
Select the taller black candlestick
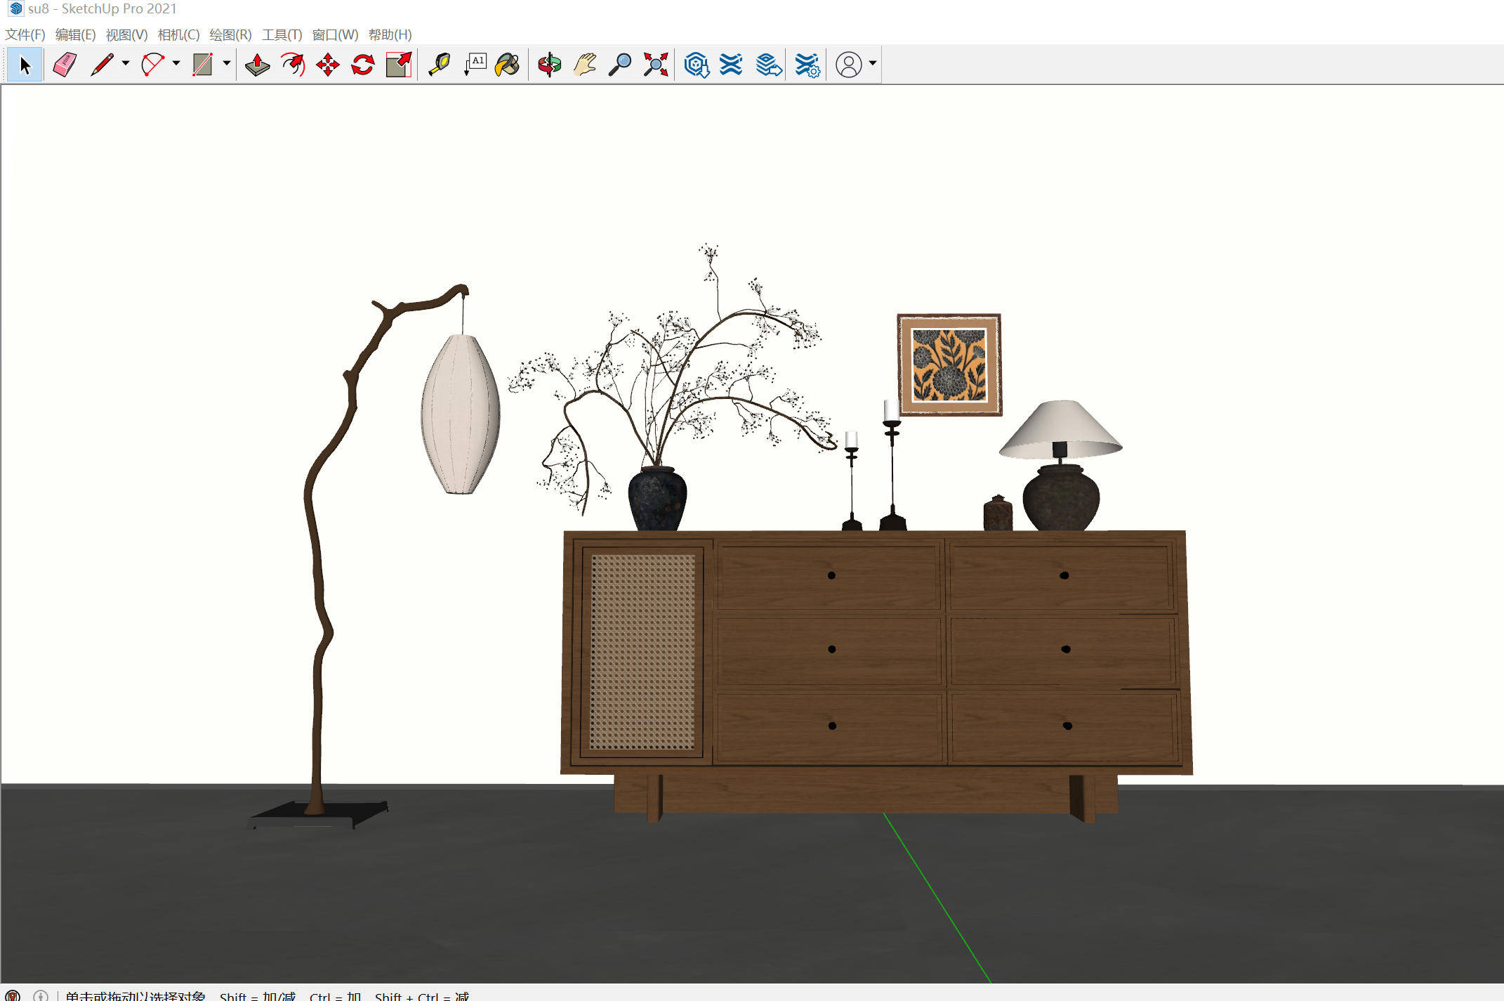point(892,465)
